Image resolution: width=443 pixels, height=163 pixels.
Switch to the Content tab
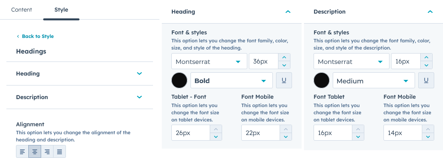pyautogui.click(x=22, y=10)
